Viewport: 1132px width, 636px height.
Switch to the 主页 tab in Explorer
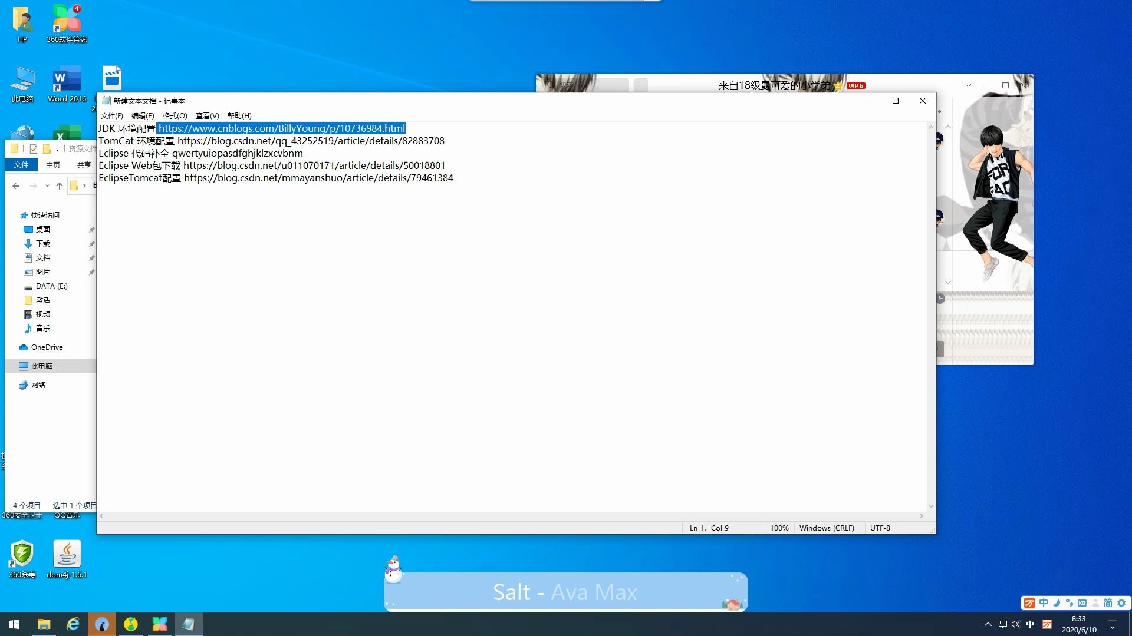click(53, 165)
